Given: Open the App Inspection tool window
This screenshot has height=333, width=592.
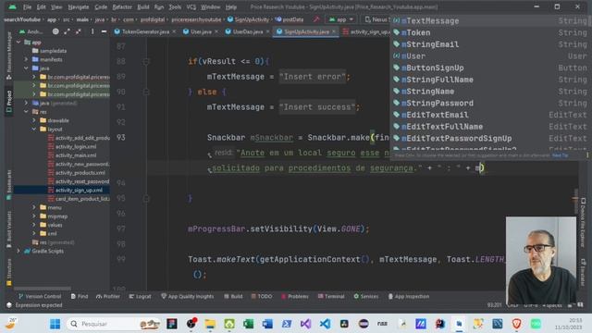Looking at the screenshot, I should pos(409,296).
